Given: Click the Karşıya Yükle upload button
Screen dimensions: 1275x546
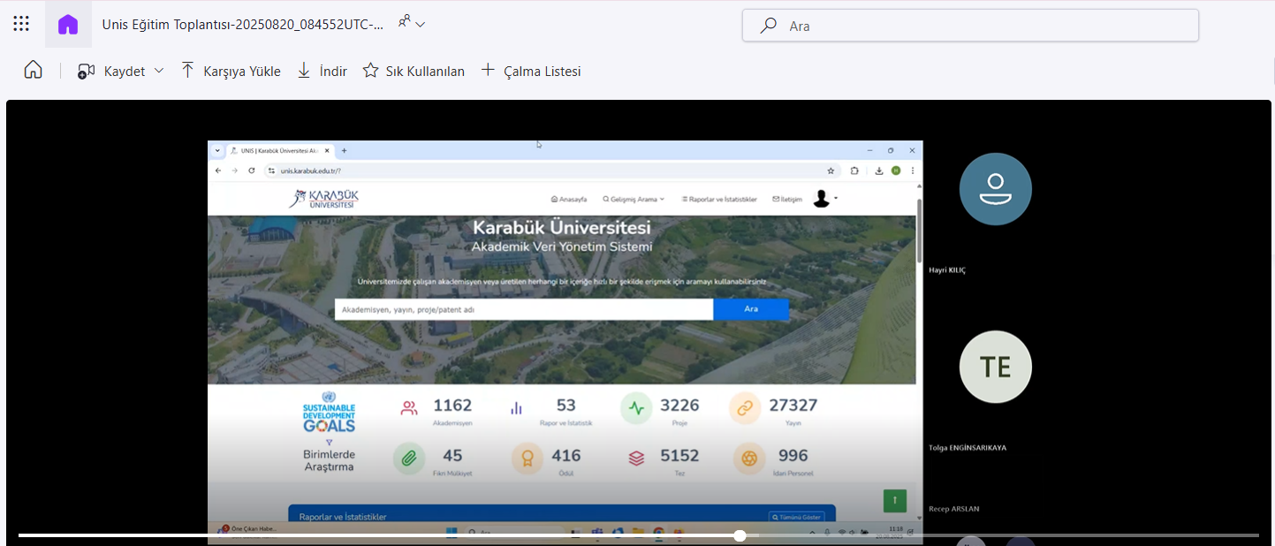Looking at the screenshot, I should [x=231, y=72].
